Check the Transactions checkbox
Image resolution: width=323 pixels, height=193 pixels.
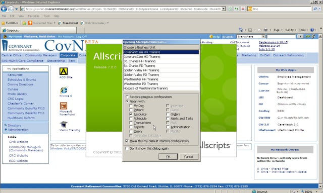point(131,123)
